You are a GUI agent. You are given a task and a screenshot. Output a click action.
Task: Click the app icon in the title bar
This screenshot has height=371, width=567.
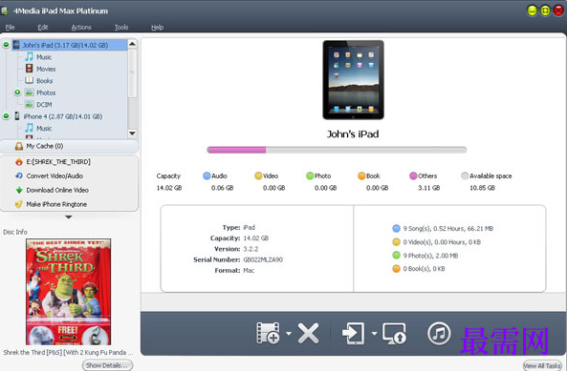click(4, 10)
